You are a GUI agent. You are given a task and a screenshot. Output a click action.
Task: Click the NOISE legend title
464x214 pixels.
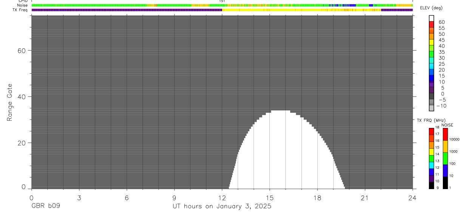[447, 125]
